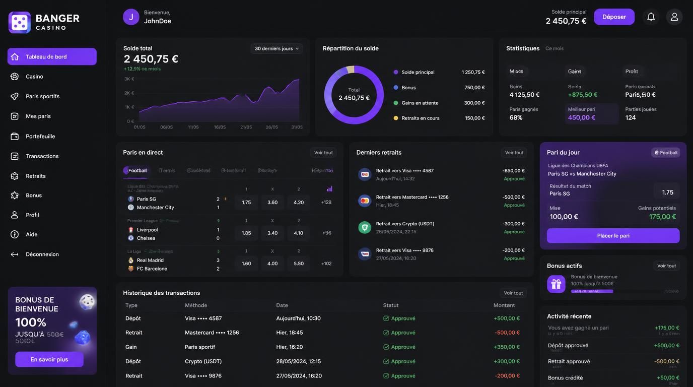693x387 pixels.
Task: Click the Meilleur pari 450,00 € card
Action: tap(592, 113)
